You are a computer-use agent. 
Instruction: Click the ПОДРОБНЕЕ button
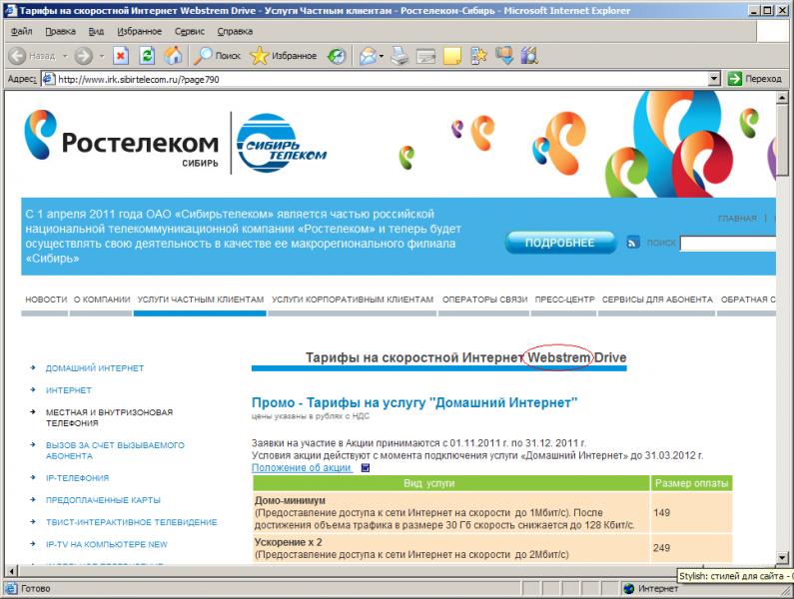tap(559, 243)
